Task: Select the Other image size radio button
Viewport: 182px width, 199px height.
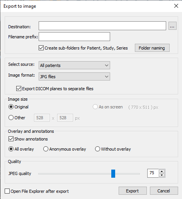Action: point(11,118)
